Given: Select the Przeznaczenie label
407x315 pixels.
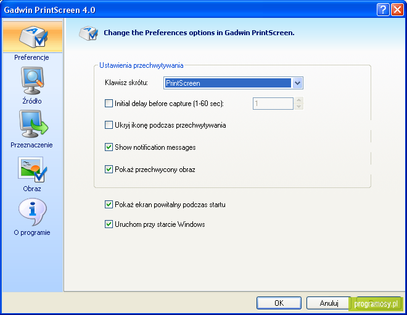Looking at the screenshot, I should coord(31,145).
